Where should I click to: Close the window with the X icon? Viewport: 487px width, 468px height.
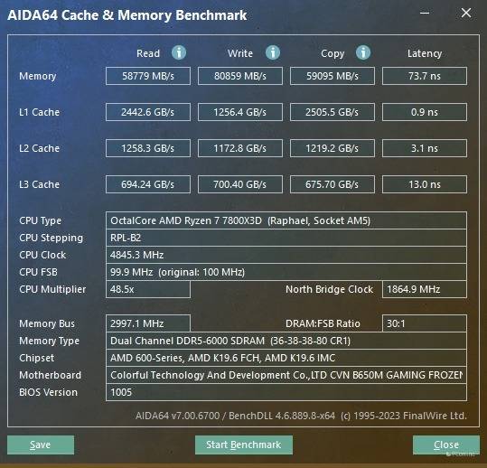pyautogui.click(x=466, y=13)
